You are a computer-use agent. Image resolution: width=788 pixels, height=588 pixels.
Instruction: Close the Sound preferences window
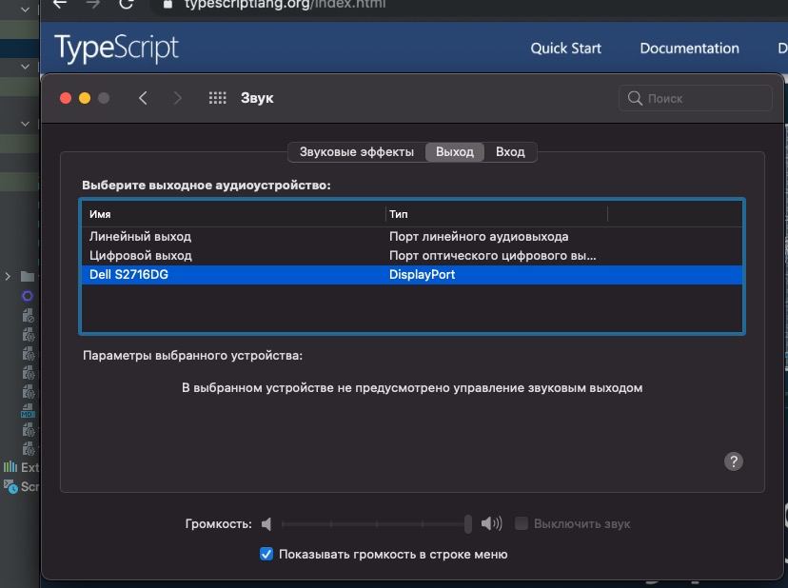[x=66, y=98]
